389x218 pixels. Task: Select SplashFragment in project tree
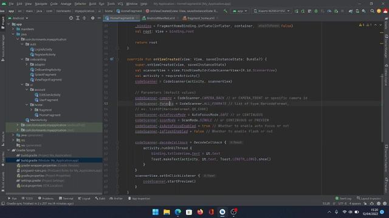pos(43,74)
